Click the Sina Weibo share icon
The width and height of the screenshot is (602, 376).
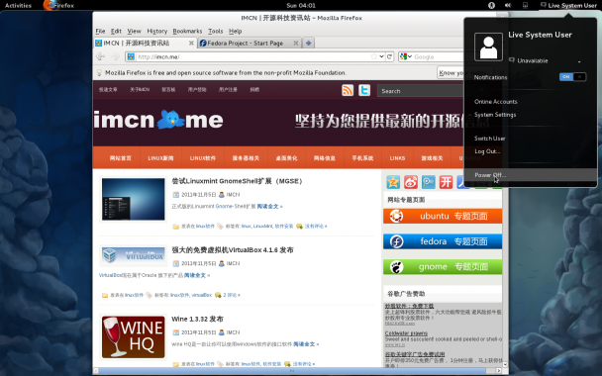pos(411,182)
